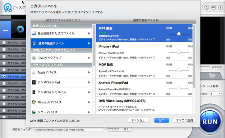Screen dimensions: 225x138
Task: Select ソニーデバイス category
Action: (x=61, y=111)
